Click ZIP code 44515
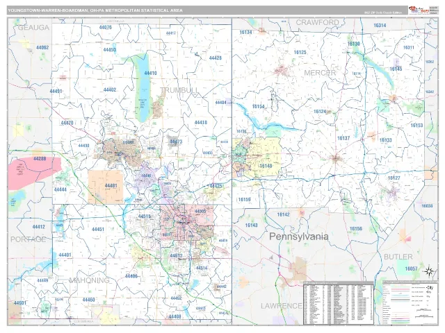445x333 pixels. pos(145,216)
